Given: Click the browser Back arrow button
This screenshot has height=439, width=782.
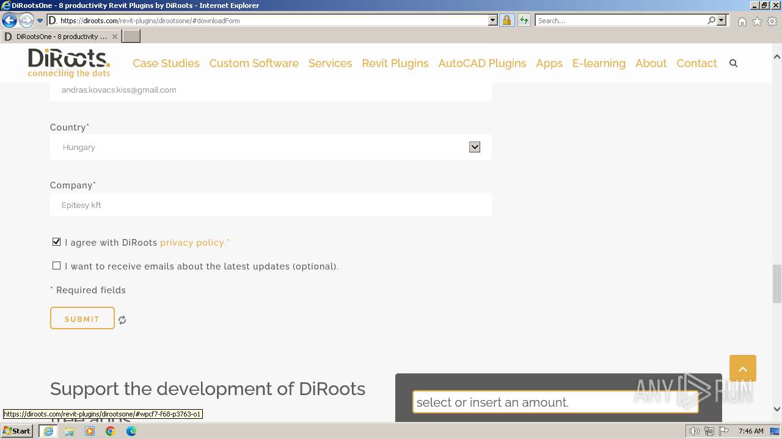Looking at the screenshot, I should point(10,21).
